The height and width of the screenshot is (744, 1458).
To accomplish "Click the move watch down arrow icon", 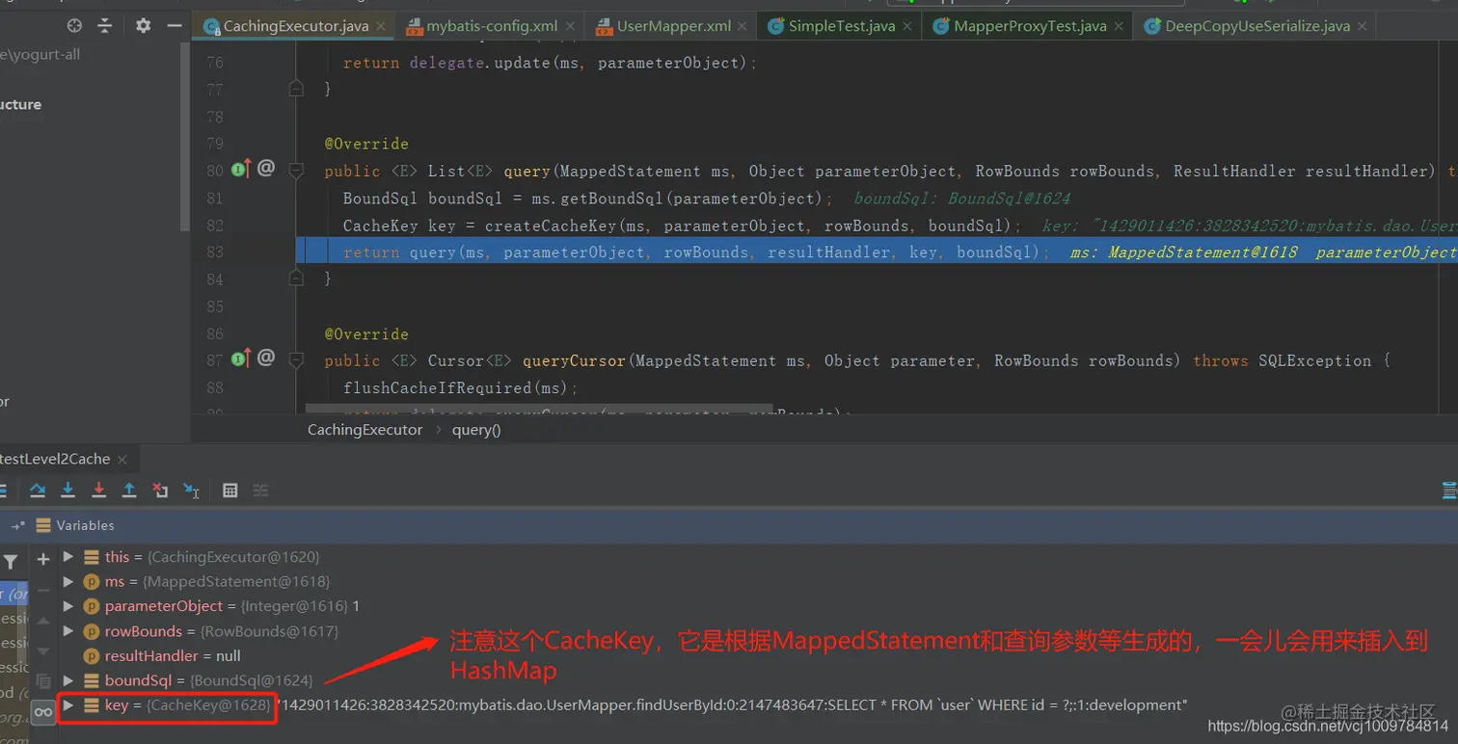I will (42, 651).
